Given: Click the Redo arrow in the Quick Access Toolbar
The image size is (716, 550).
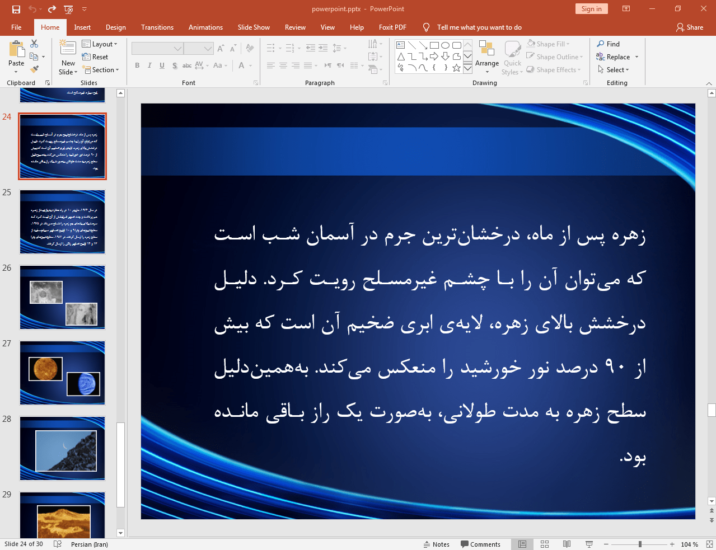Looking at the screenshot, I should (x=52, y=9).
